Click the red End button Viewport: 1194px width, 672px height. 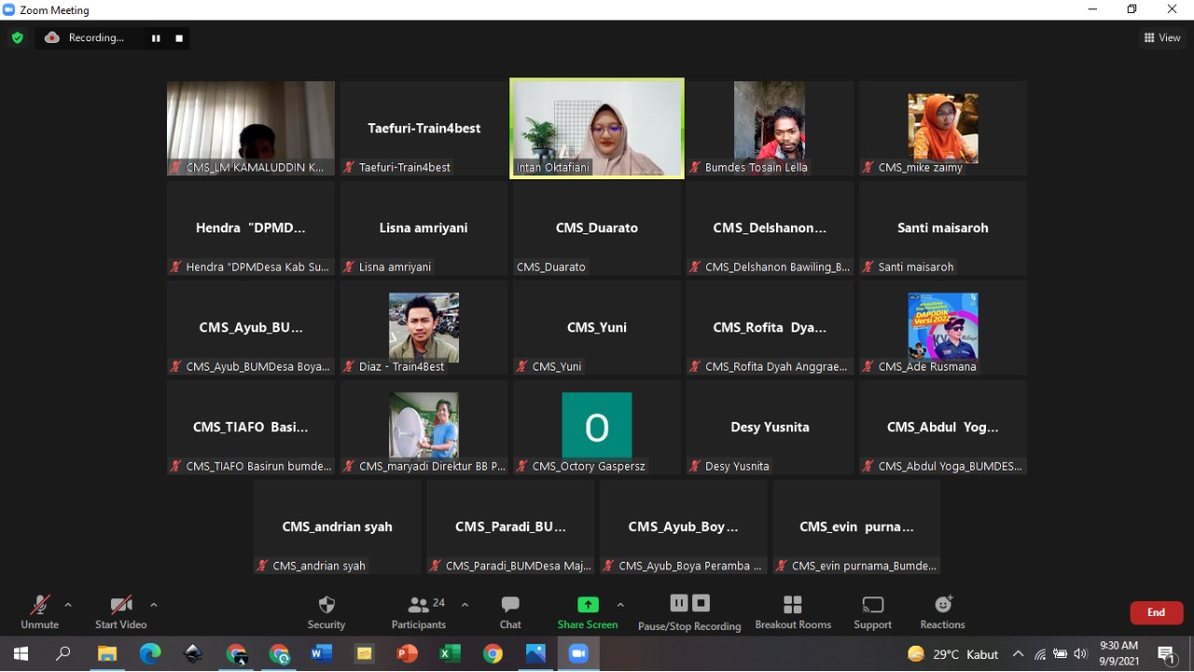[x=1157, y=612]
